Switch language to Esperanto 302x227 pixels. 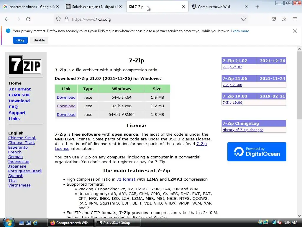tap(18, 147)
